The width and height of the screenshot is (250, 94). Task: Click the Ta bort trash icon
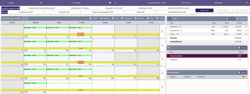tap(91, 18)
